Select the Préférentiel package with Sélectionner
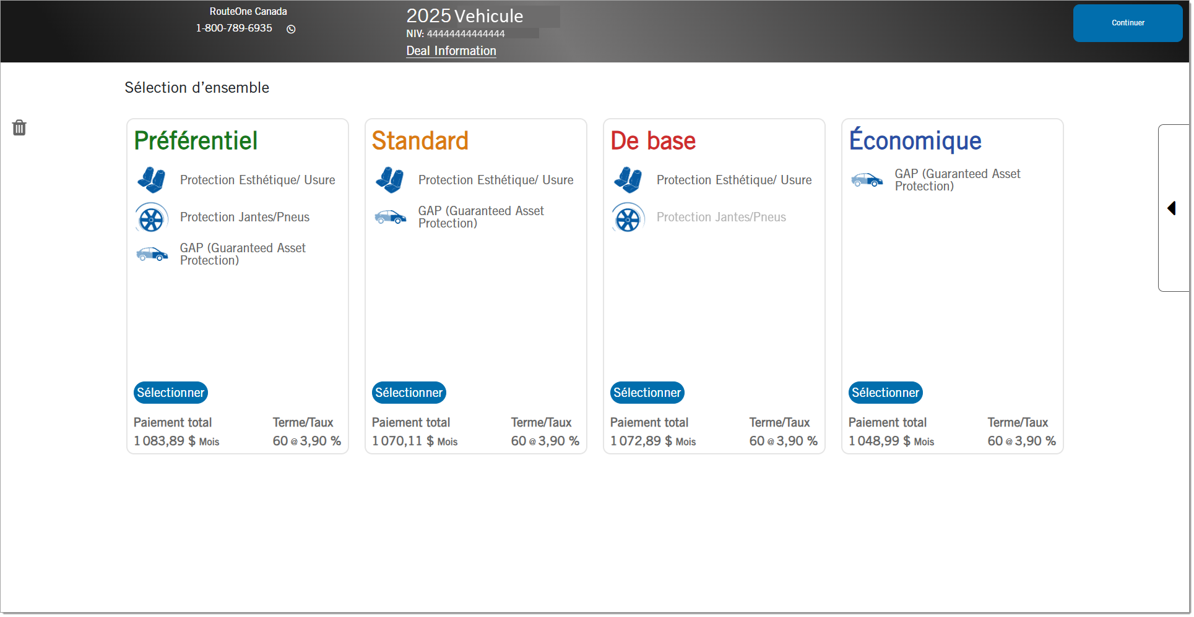This screenshot has height=617, width=1194. coord(170,393)
